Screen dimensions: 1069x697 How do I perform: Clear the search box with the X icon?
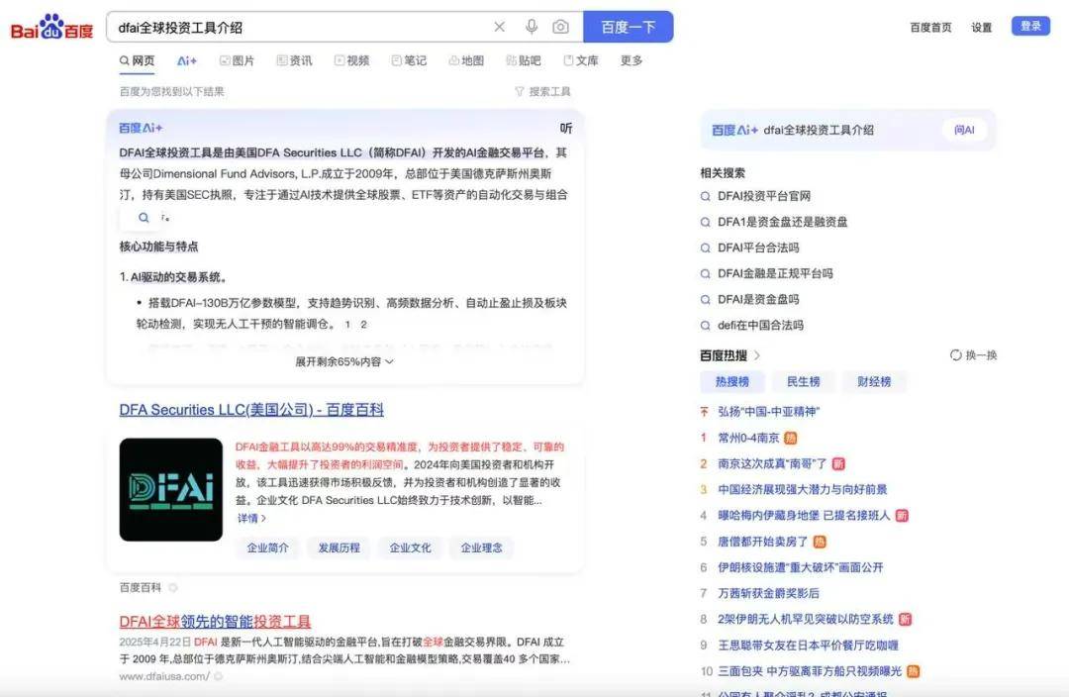(x=500, y=27)
